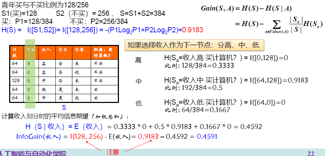Image resolution: width=325 pixels, height=156 pixels.
Task: Click the summation symbol in the Gain formula
Action: pos(277,24)
